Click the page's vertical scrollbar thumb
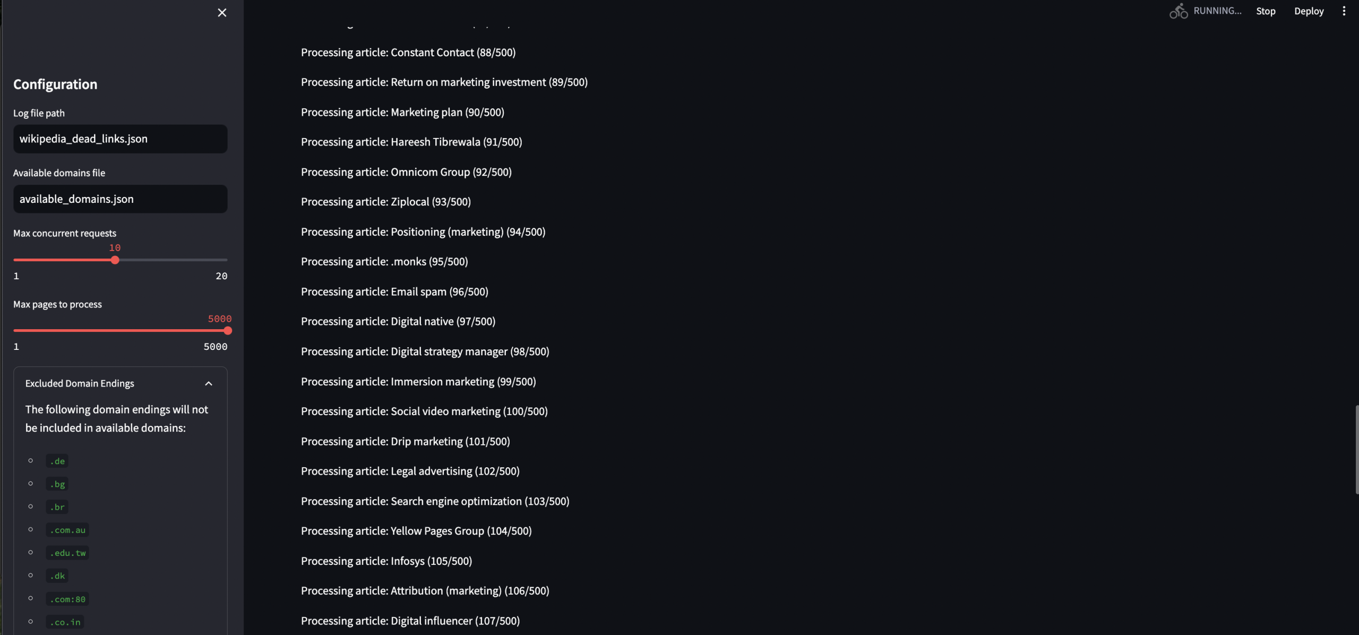 (x=1356, y=449)
